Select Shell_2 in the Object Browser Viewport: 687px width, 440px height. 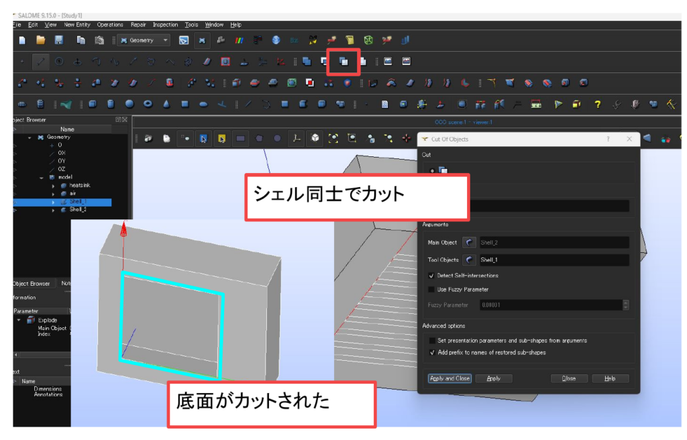coord(77,209)
